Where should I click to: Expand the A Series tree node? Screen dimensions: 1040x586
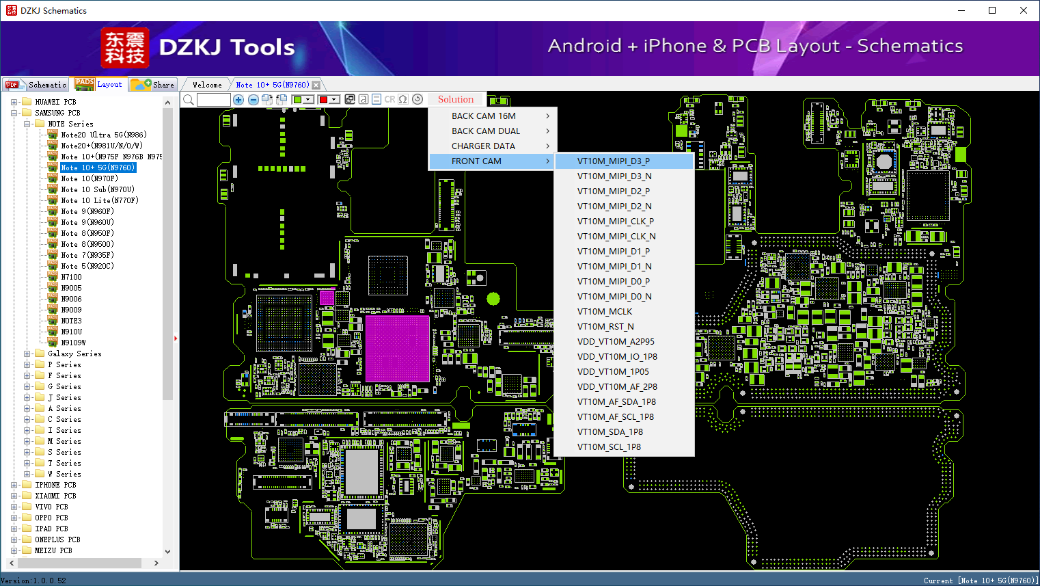click(27, 408)
